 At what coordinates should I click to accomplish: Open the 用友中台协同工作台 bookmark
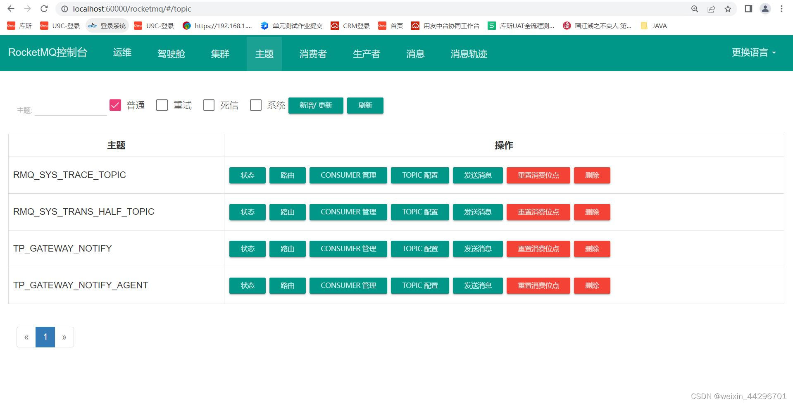point(445,26)
